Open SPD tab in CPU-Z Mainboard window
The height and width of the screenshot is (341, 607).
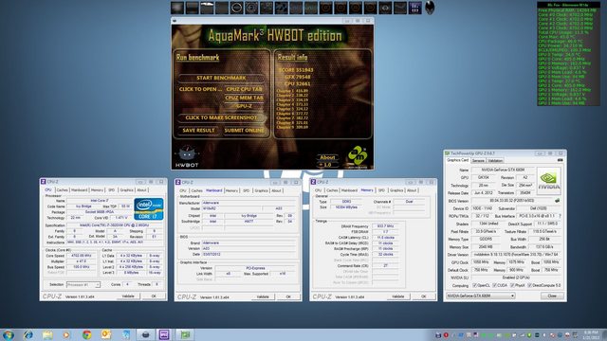coord(247,190)
